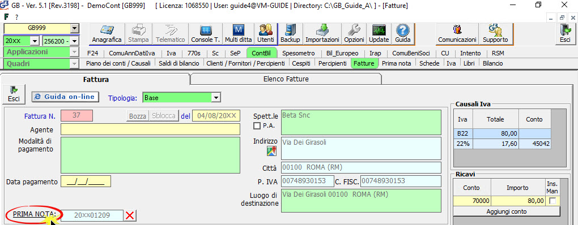This screenshot has width=578, height=225.
Task: Launch Console T. from toolbar
Action: [205, 34]
